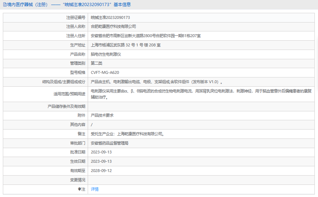318x197 pixels.
Task: Select remark 受托生产企业：上海乾康医疗科技有限公司
Action: click(127, 134)
